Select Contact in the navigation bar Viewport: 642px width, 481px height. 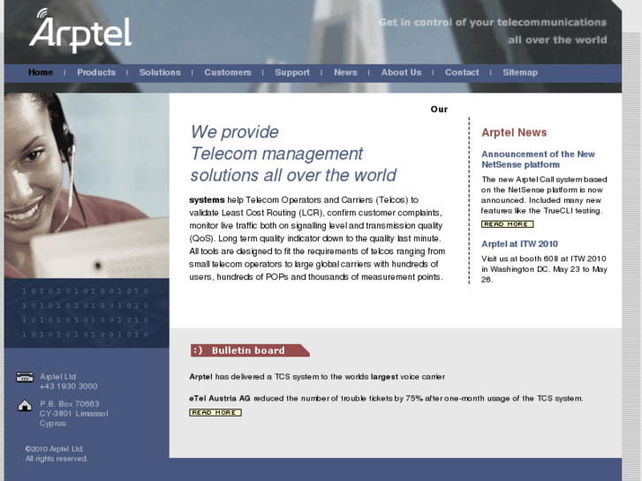coord(462,72)
